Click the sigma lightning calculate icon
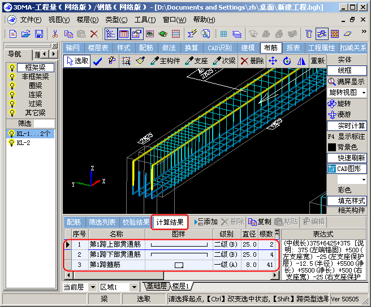The image size is (371, 307). coord(192,34)
